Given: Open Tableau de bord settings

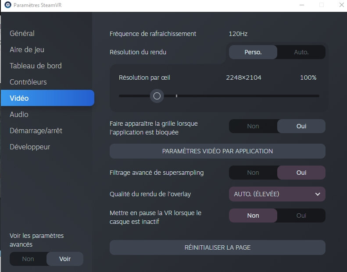Looking at the screenshot, I should click(36, 66).
